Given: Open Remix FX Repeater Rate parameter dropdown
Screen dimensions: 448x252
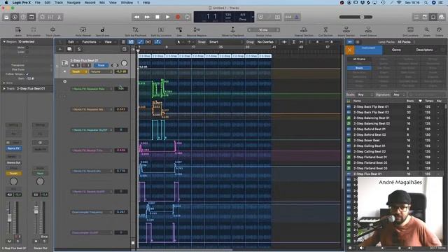Looking at the screenshot, I should (92, 89).
